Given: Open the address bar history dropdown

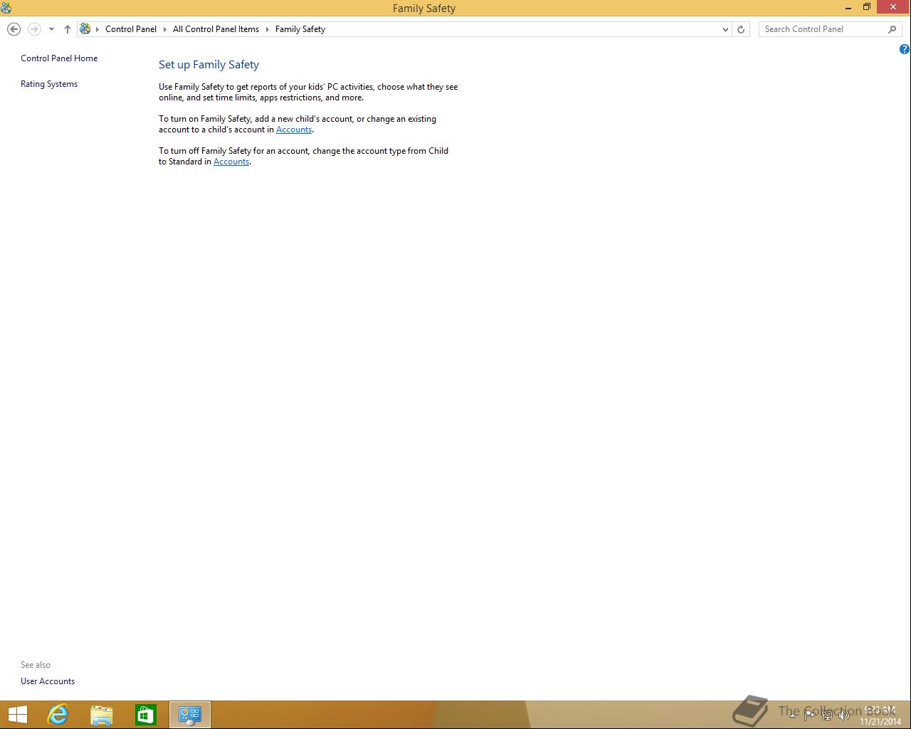Looking at the screenshot, I should point(725,29).
